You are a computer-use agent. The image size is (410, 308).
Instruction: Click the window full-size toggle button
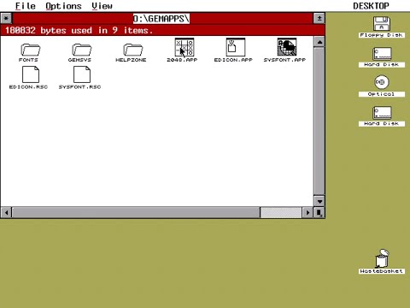(x=319, y=19)
